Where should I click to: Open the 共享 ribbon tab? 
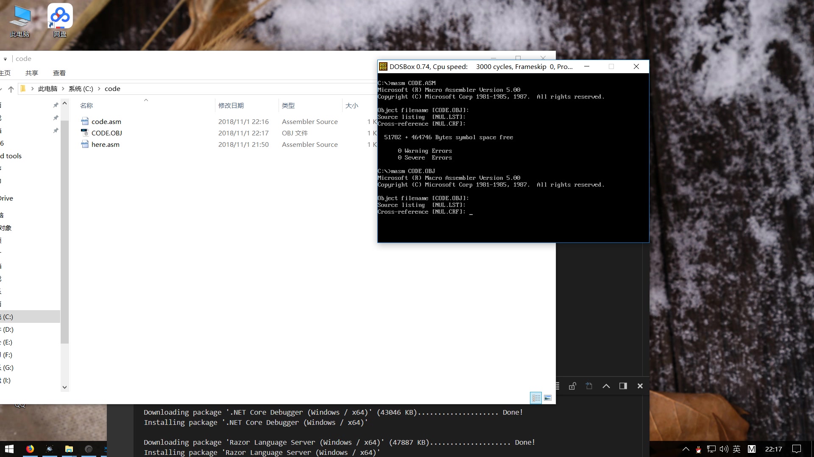pyautogui.click(x=31, y=73)
